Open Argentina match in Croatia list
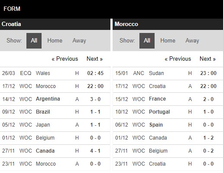The image size is (223, 173). tap(55, 99)
